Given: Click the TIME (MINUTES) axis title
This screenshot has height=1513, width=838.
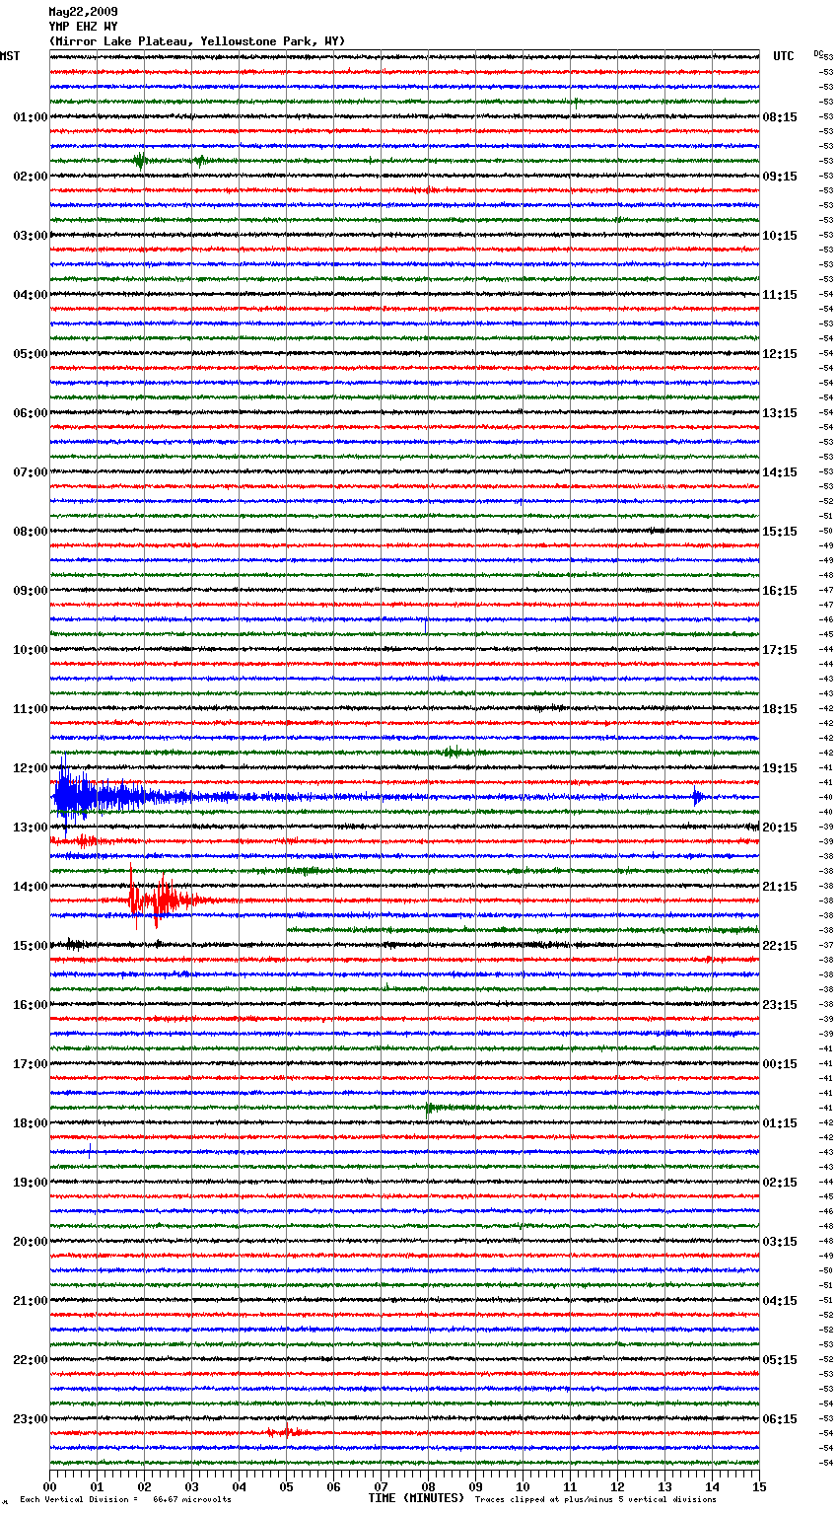Looking at the screenshot, I should pyautogui.click(x=416, y=1498).
